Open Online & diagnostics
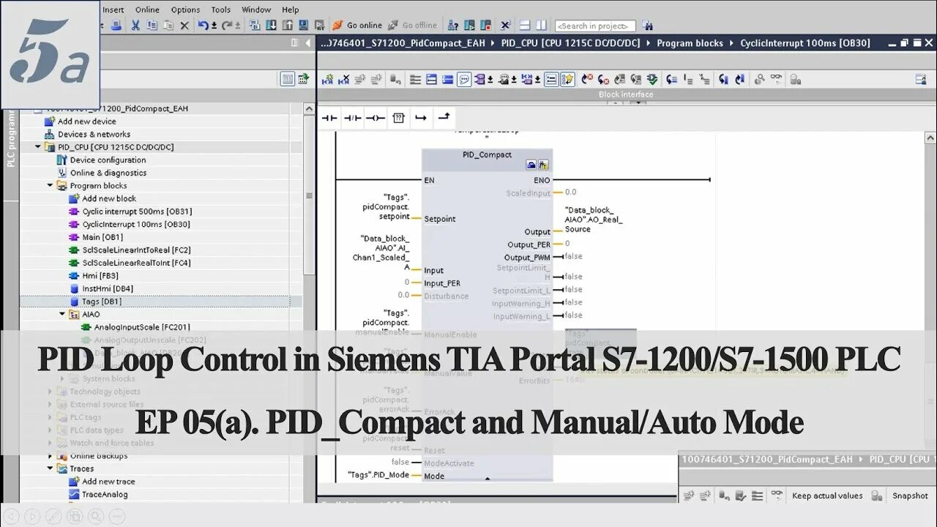Screen dimensions: 937x527 point(108,173)
